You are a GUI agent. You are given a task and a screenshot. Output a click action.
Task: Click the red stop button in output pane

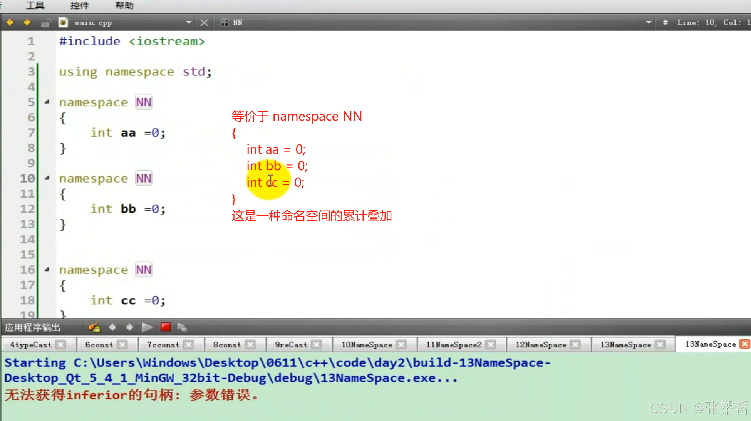pos(166,327)
